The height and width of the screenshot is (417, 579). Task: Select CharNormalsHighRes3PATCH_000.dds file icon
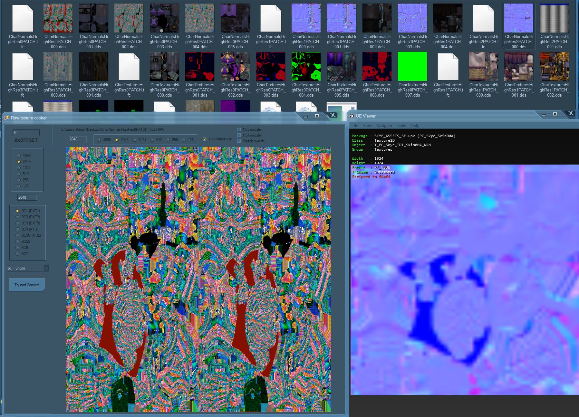pyautogui.click(x=58, y=66)
